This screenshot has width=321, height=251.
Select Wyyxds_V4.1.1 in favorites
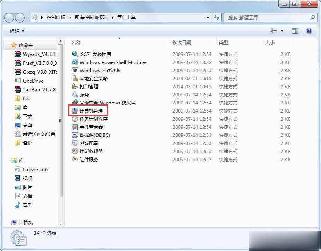click(36, 54)
